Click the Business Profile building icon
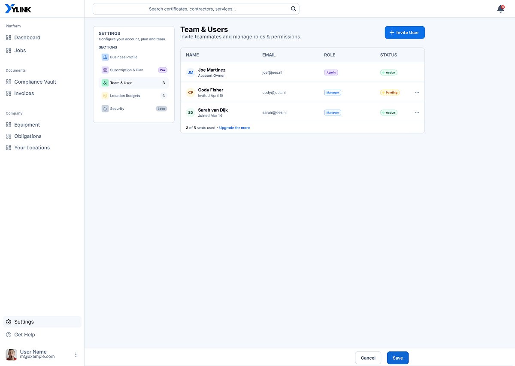This screenshot has height=366, width=515. [x=105, y=57]
